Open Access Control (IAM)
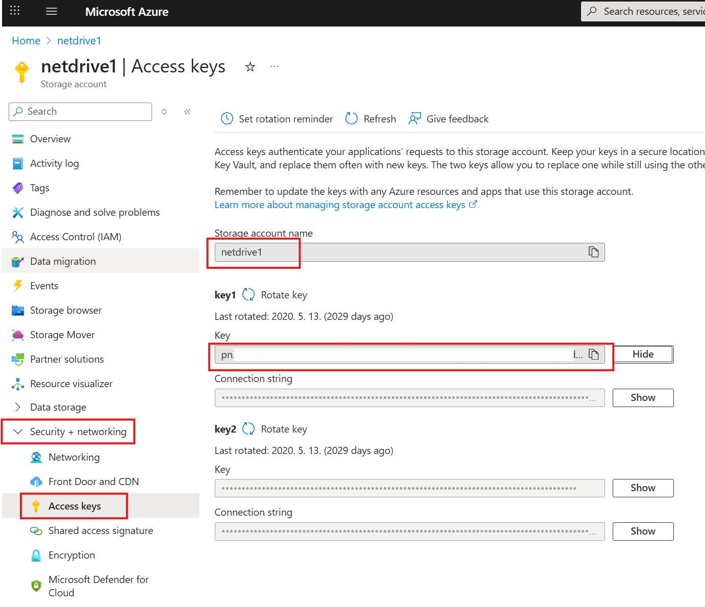 pos(75,237)
